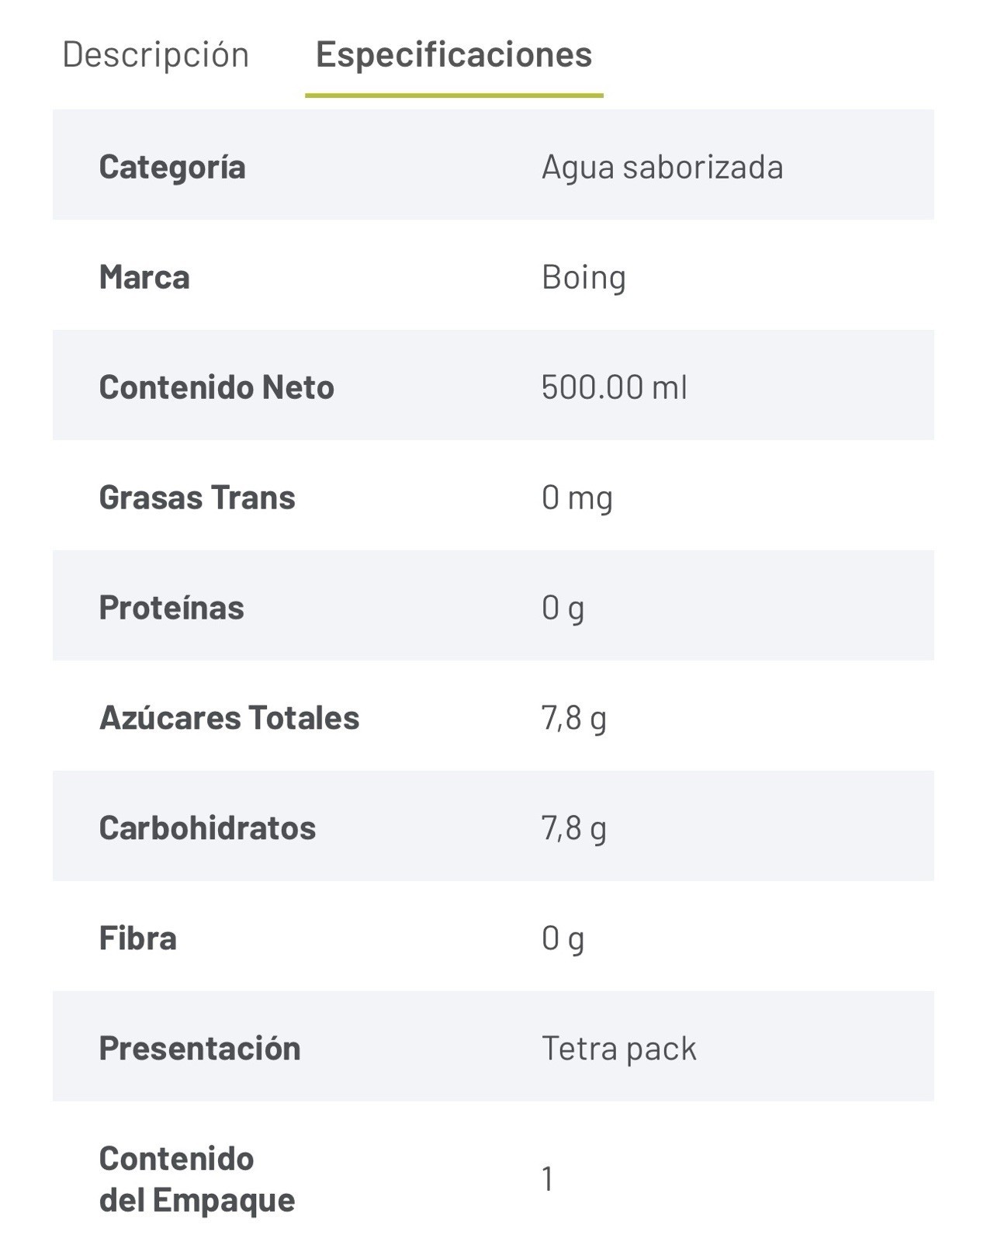Click the Azúcares Totales label
This screenshot has width=987, height=1242.
(x=229, y=718)
